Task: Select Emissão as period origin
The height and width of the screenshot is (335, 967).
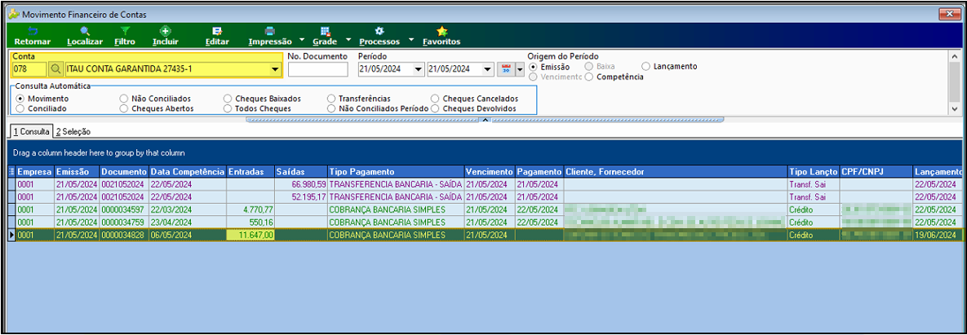Action: point(533,67)
